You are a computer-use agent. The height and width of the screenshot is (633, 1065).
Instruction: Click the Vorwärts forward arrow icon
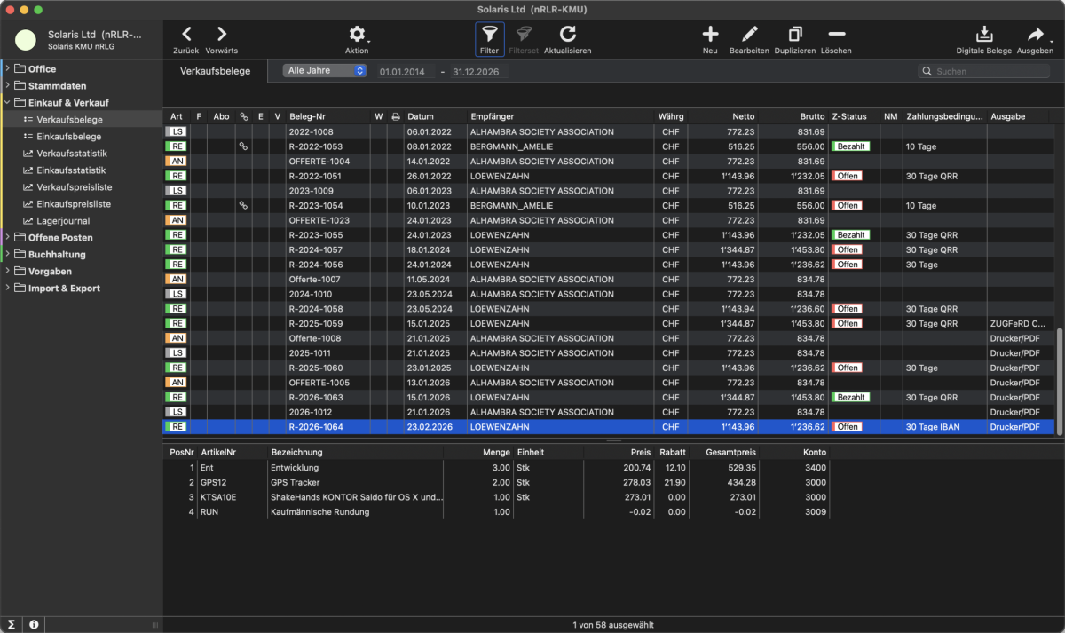[221, 35]
